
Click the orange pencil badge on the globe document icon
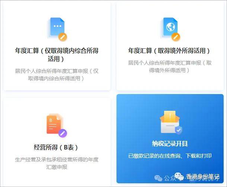(x=176, y=37)
